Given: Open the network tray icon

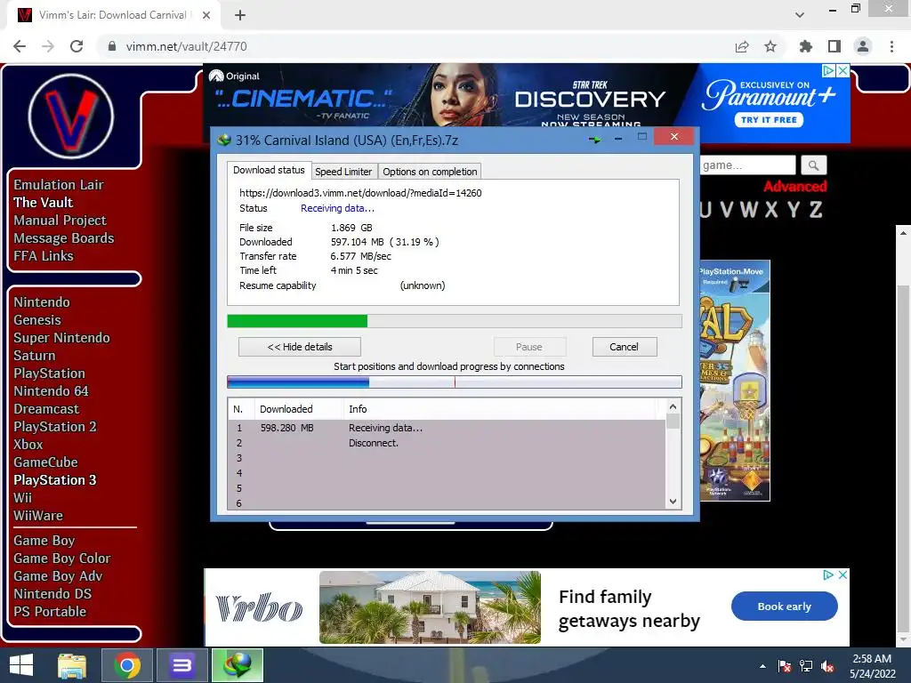Looking at the screenshot, I should click(806, 666).
